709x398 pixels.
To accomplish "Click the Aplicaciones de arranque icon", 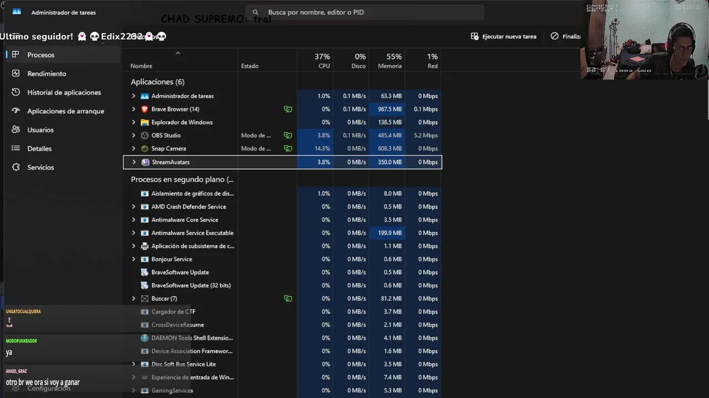I will pyautogui.click(x=16, y=111).
